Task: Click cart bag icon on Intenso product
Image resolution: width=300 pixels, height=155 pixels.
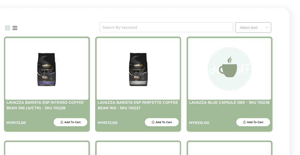Action: coord(62,122)
